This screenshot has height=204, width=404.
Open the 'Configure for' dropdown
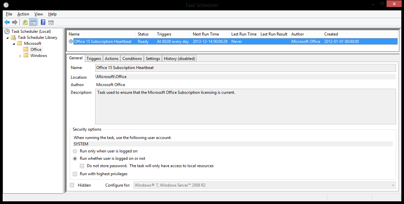(x=265, y=185)
